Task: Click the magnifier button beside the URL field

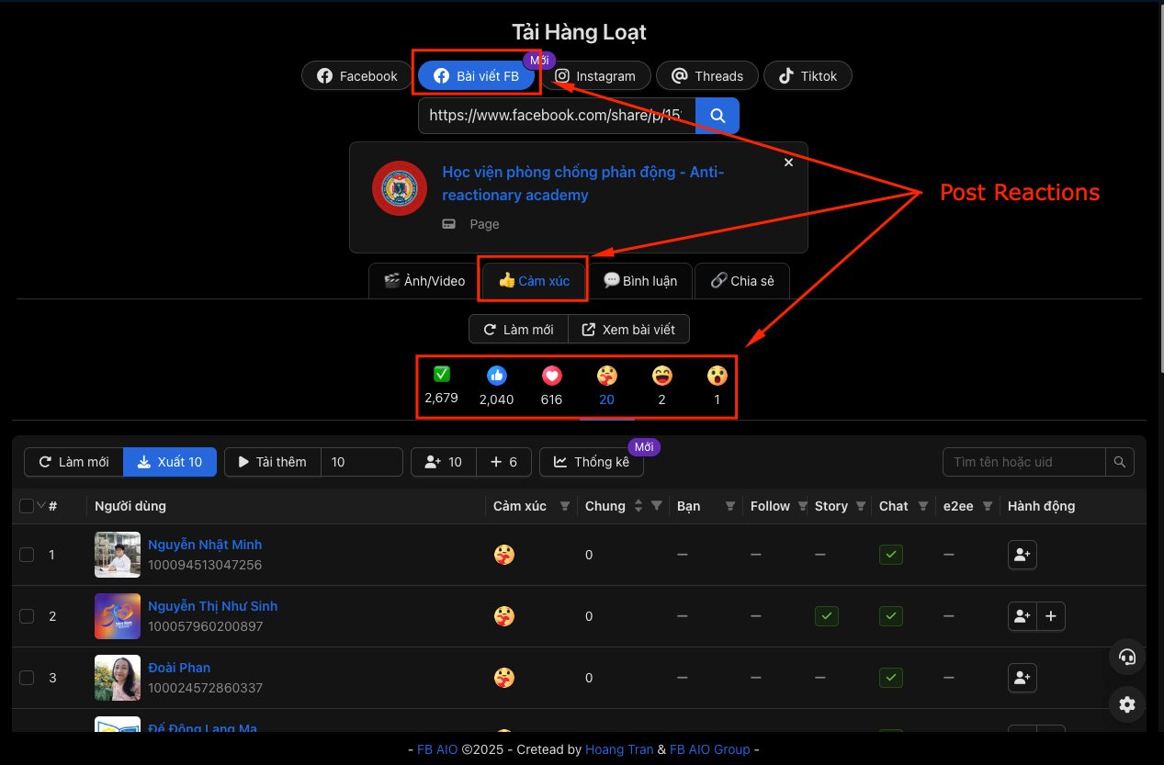Action: click(718, 116)
